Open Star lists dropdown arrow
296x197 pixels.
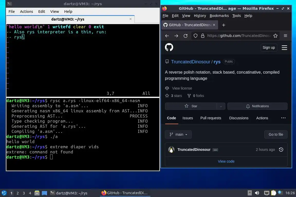pos(221,106)
